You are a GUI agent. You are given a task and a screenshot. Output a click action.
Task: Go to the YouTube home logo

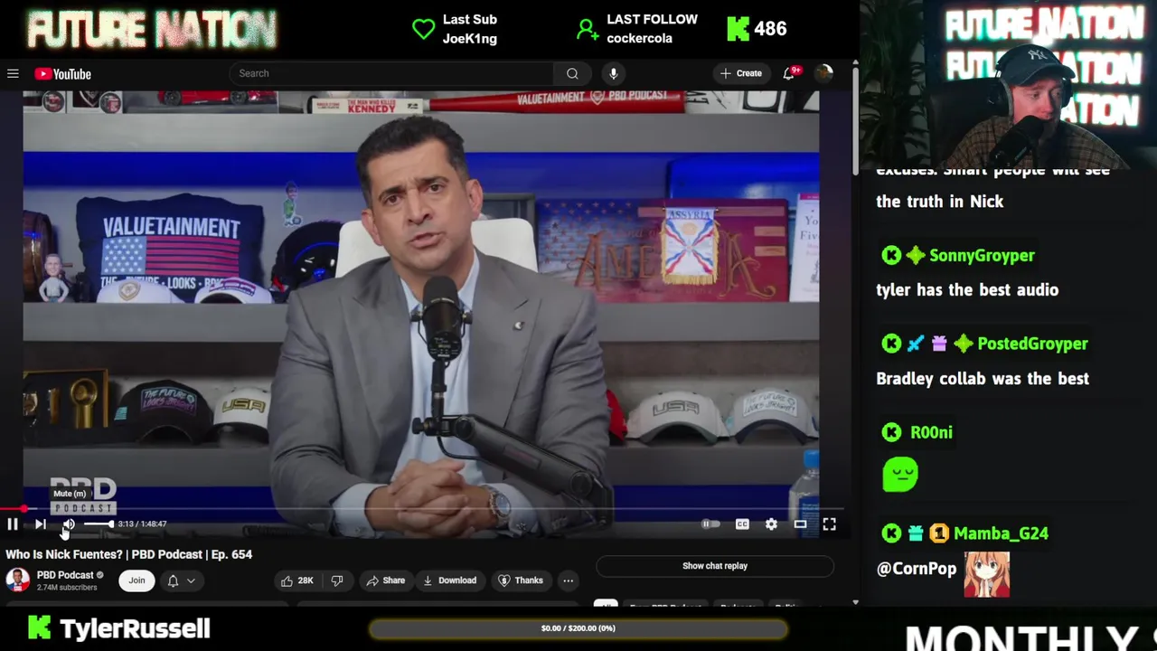63,74
